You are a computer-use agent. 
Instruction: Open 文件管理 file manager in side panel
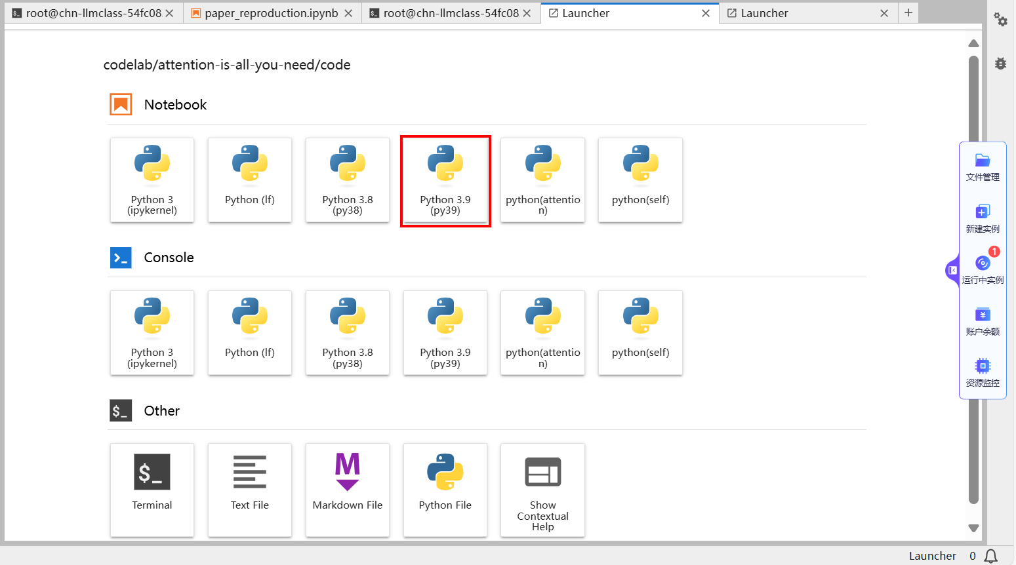click(983, 167)
